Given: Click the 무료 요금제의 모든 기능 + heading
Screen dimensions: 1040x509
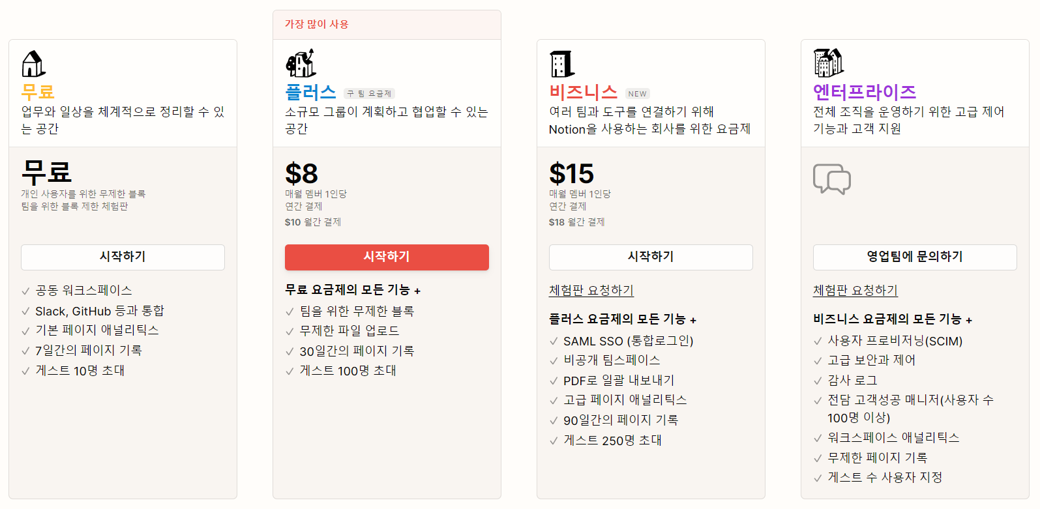Looking at the screenshot, I should pos(353,290).
